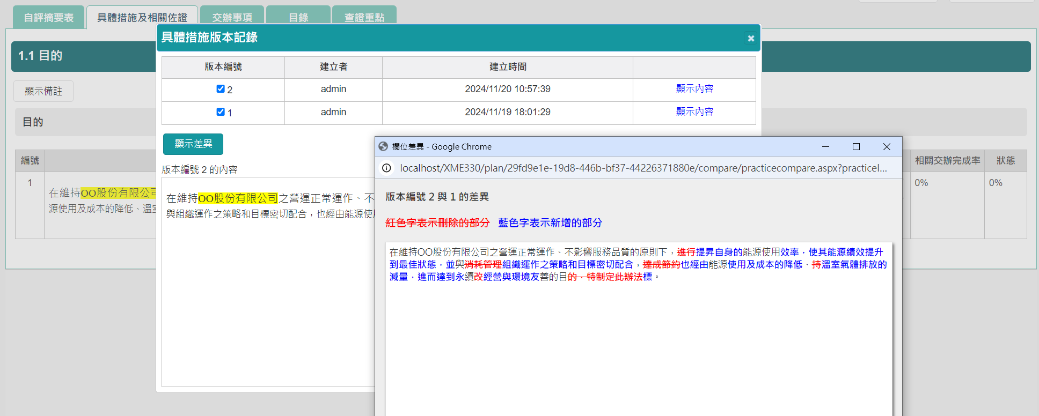Select the 具體措施及相關佐證 tab

coord(142,18)
